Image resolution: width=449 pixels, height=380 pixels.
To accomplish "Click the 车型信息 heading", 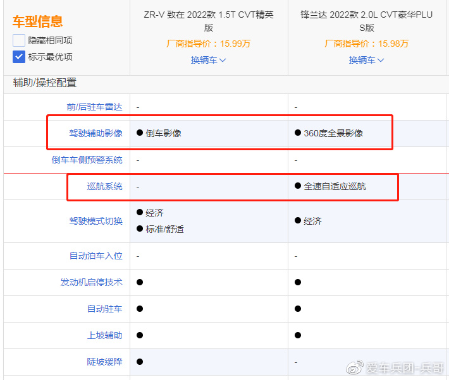I will [37, 21].
